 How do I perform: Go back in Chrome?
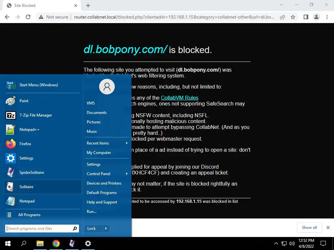click(7, 17)
